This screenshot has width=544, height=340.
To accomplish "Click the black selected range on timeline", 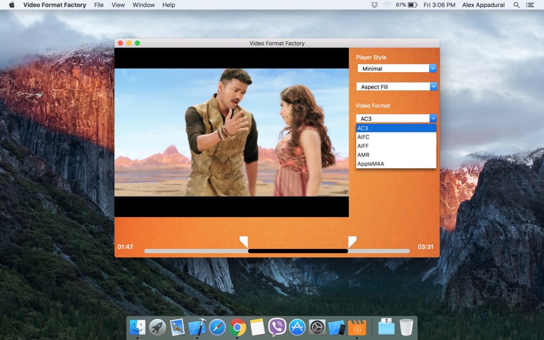I will point(298,251).
